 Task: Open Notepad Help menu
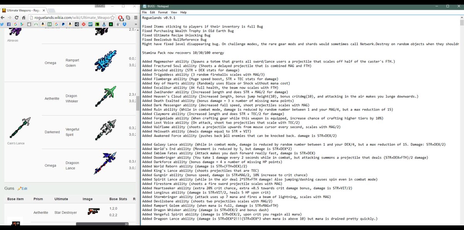(183, 12)
